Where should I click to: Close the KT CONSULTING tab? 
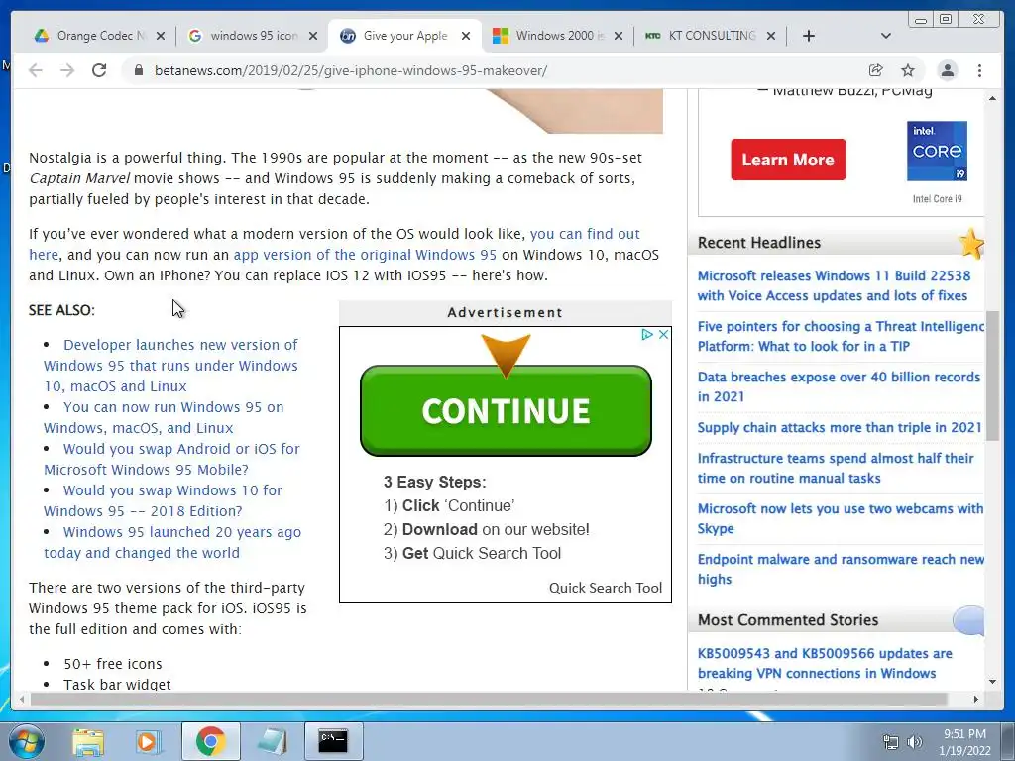point(771,36)
